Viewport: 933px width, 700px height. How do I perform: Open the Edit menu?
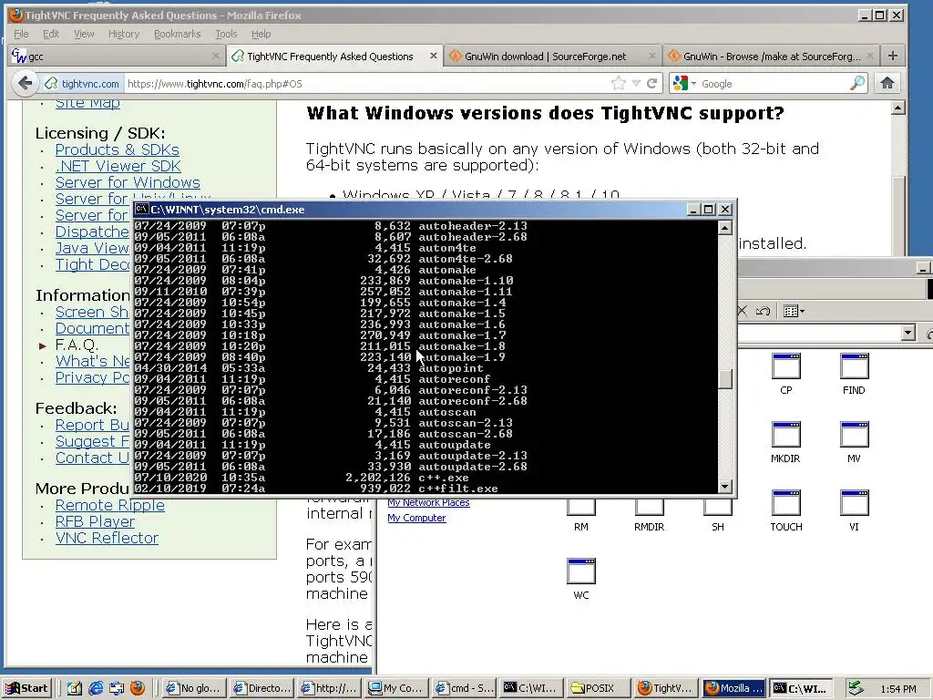[x=51, y=34]
